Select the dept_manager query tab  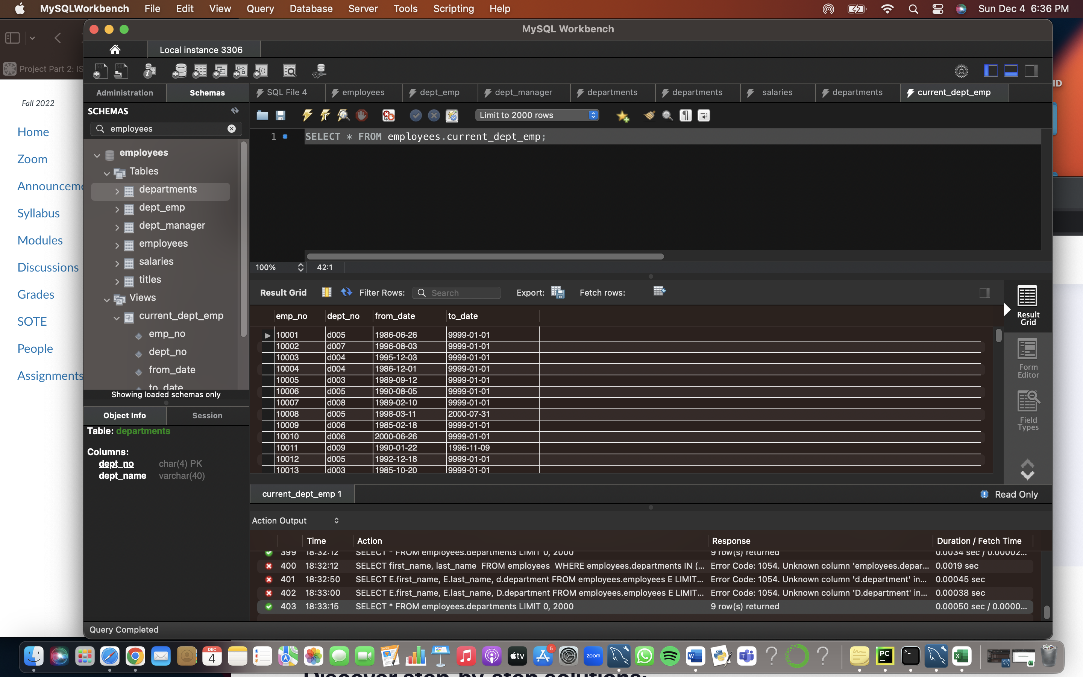click(x=523, y=93)
